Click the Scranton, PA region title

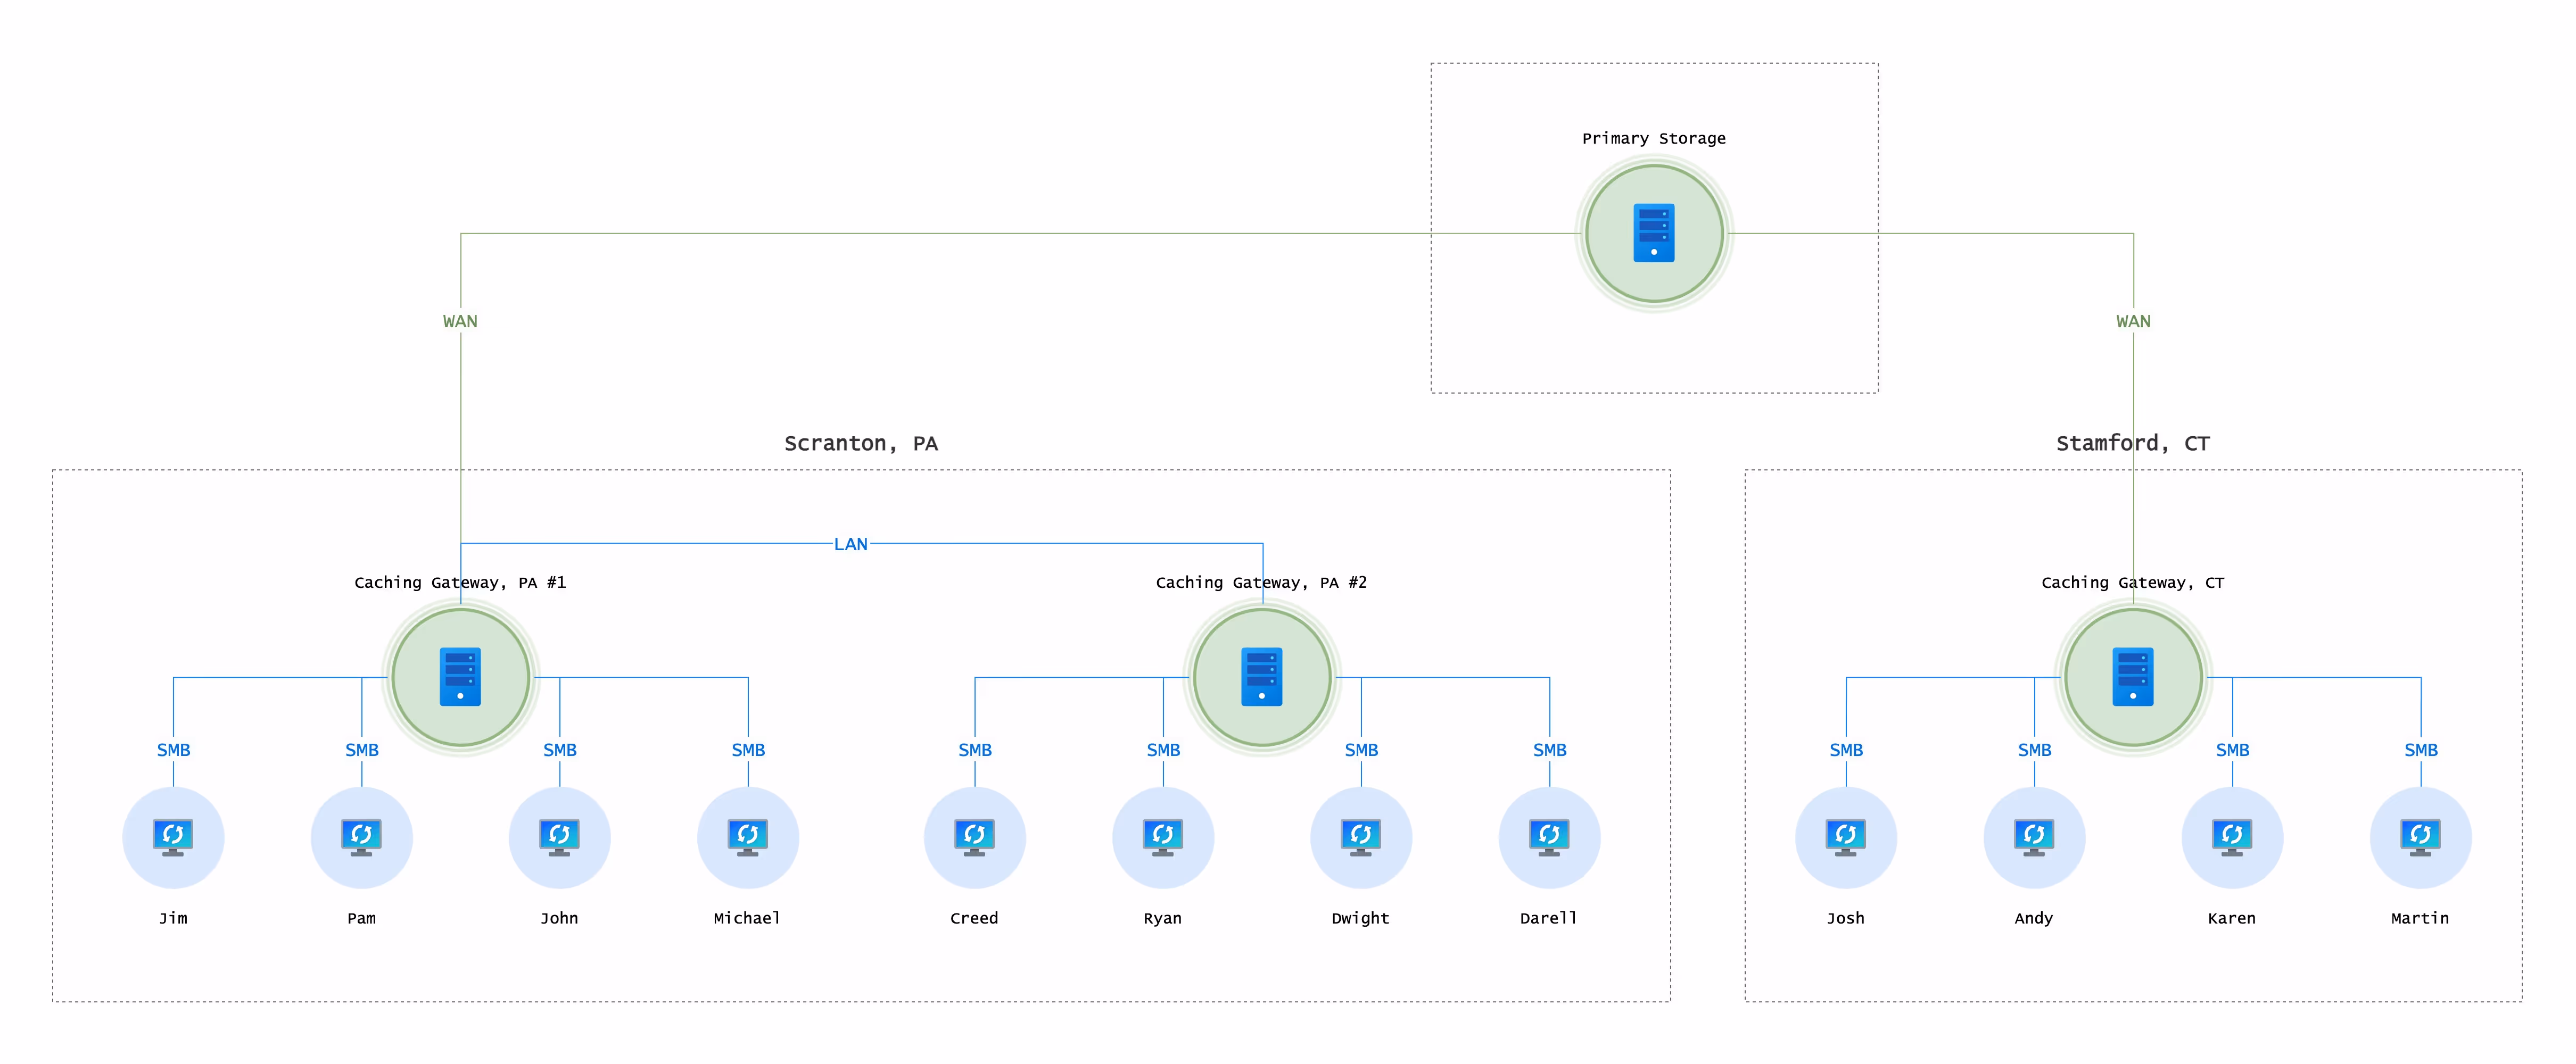point(862,443)
